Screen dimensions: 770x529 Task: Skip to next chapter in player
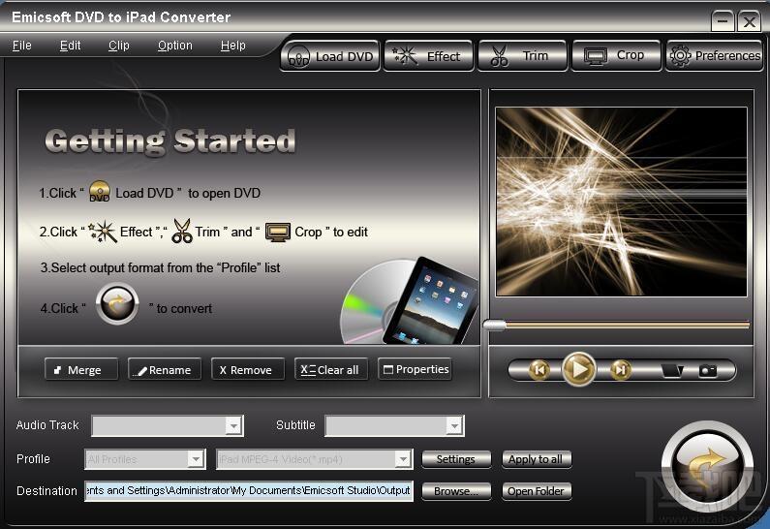coord(620,370)
